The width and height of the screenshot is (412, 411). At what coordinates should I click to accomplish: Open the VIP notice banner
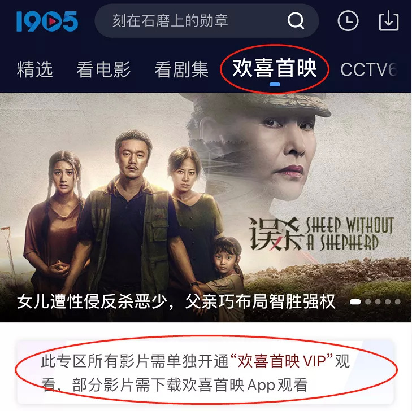click(206, 372)
